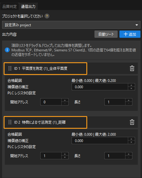Click the 自動ソート button

106,34
